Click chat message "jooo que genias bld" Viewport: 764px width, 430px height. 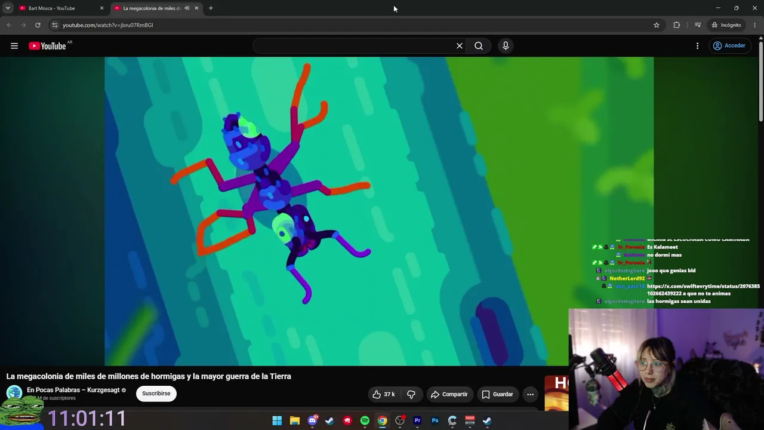671,271
